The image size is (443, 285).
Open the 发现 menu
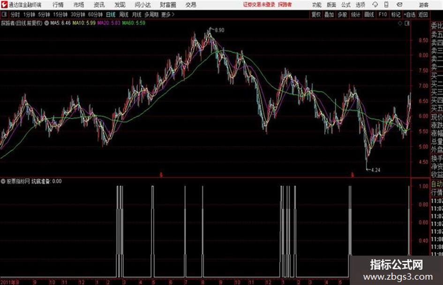click(x=120, y=5)
